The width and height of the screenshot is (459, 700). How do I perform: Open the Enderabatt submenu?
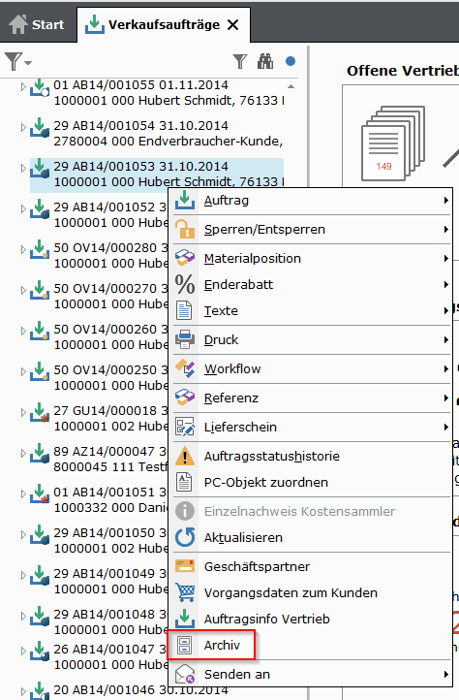click(312, 284)
